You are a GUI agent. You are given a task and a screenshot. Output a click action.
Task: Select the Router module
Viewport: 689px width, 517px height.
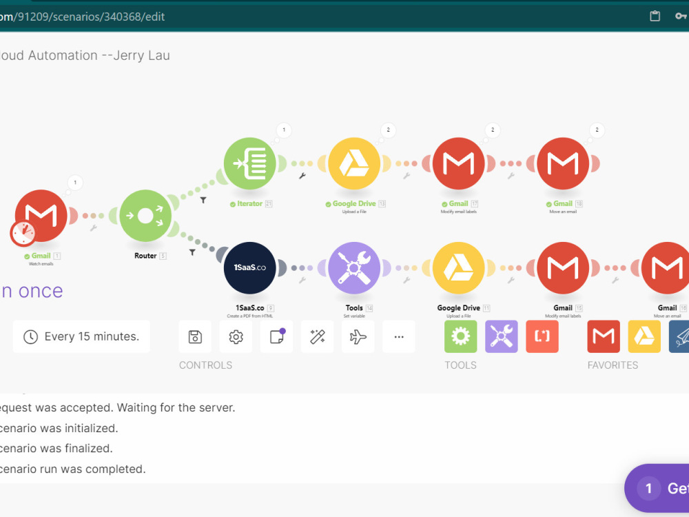tap(145, 215)
